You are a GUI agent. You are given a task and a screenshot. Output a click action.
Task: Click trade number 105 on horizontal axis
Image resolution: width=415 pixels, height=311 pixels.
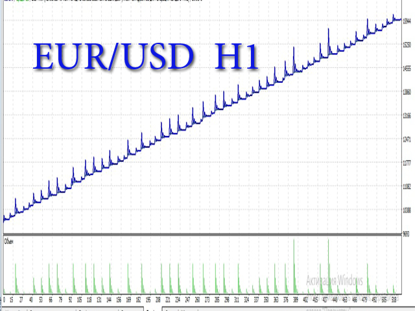(x=79, y=300)
